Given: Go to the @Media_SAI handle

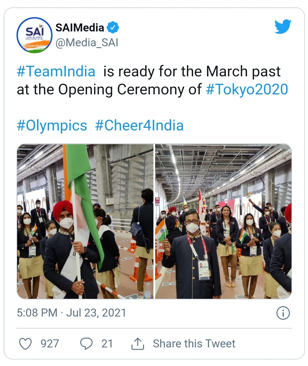Looking at the screenshot, I should pos(87,43).
